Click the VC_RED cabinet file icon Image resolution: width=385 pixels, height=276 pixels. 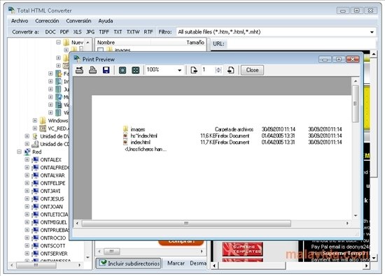click(x=43, y=128)
